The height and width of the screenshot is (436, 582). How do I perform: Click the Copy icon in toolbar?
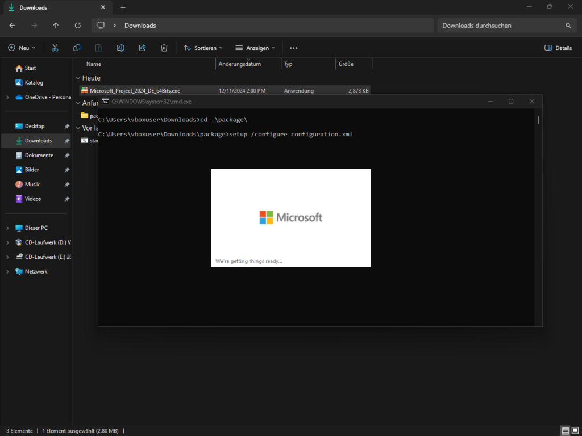pos(77,48)
